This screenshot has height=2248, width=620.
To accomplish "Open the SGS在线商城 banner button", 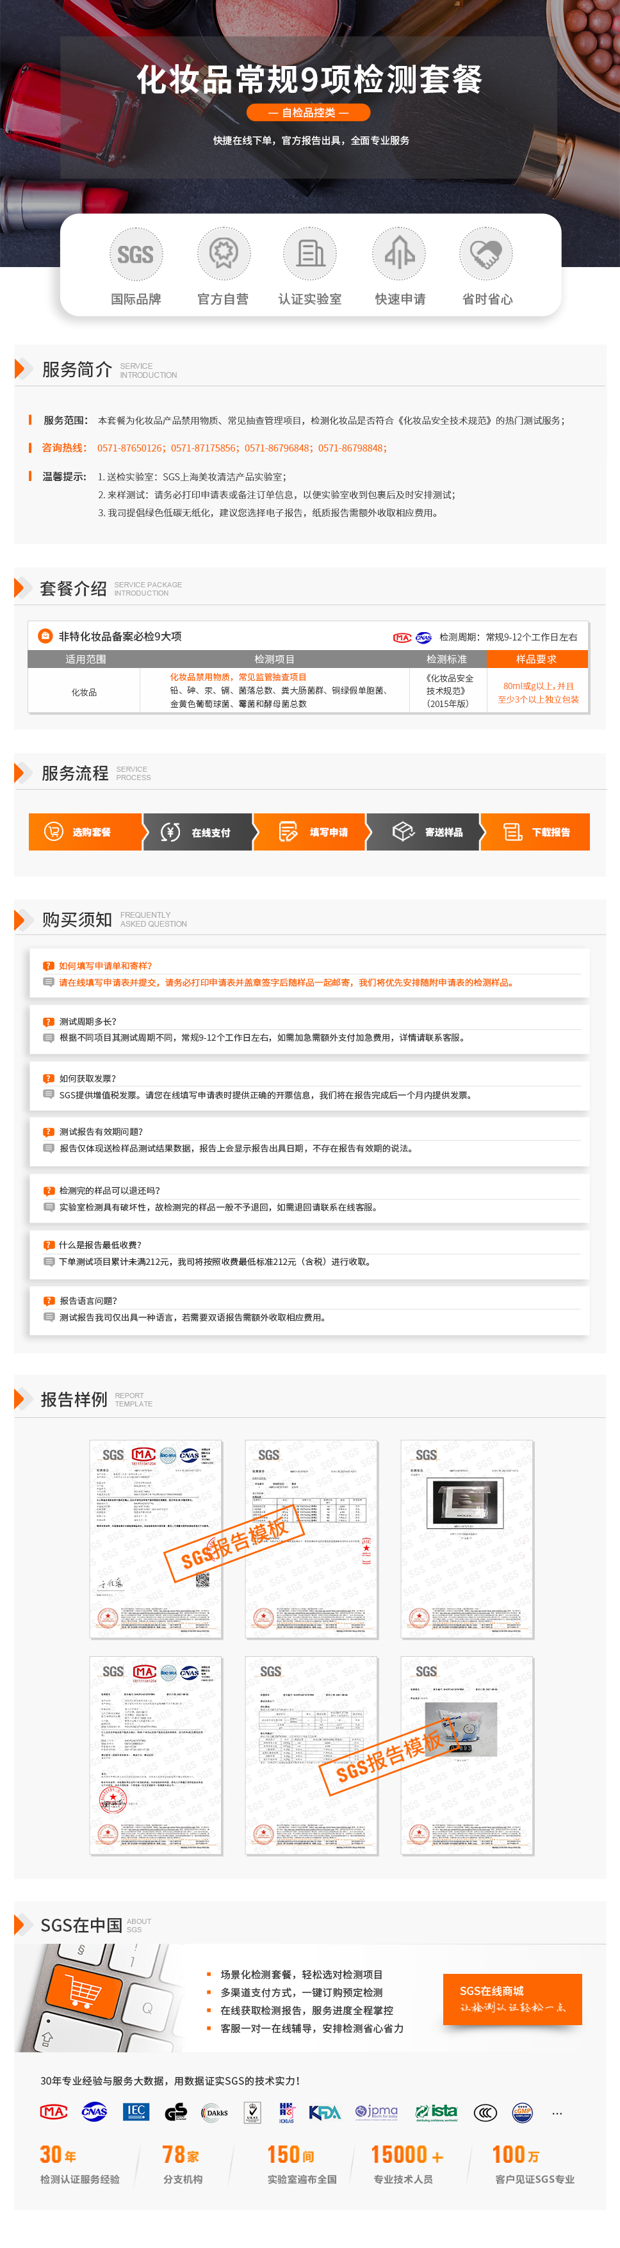I will (x=512, y=1998).
